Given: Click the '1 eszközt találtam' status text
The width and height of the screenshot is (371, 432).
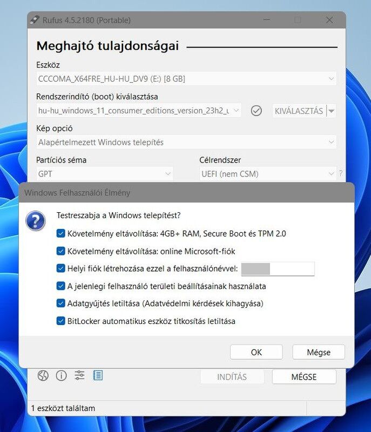Looking at the screenshot, I should 63,408.
